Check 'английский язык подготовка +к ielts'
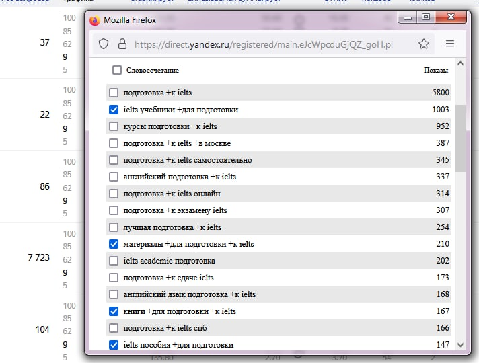This screenshot has width=479, height=363. (114, 294)
